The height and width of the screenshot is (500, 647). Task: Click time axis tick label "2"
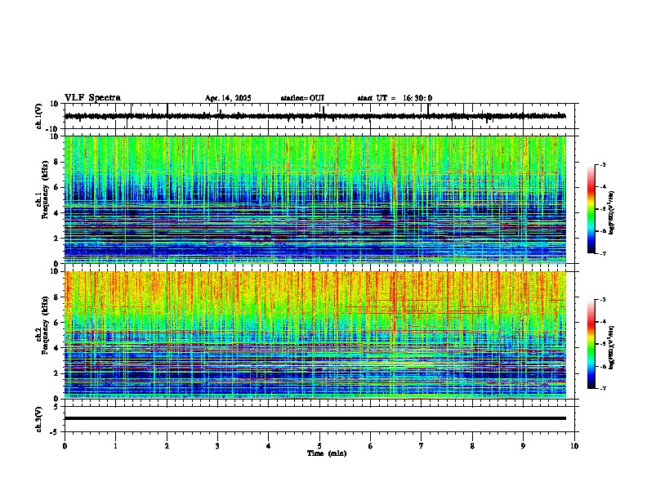tap(167, 446)
